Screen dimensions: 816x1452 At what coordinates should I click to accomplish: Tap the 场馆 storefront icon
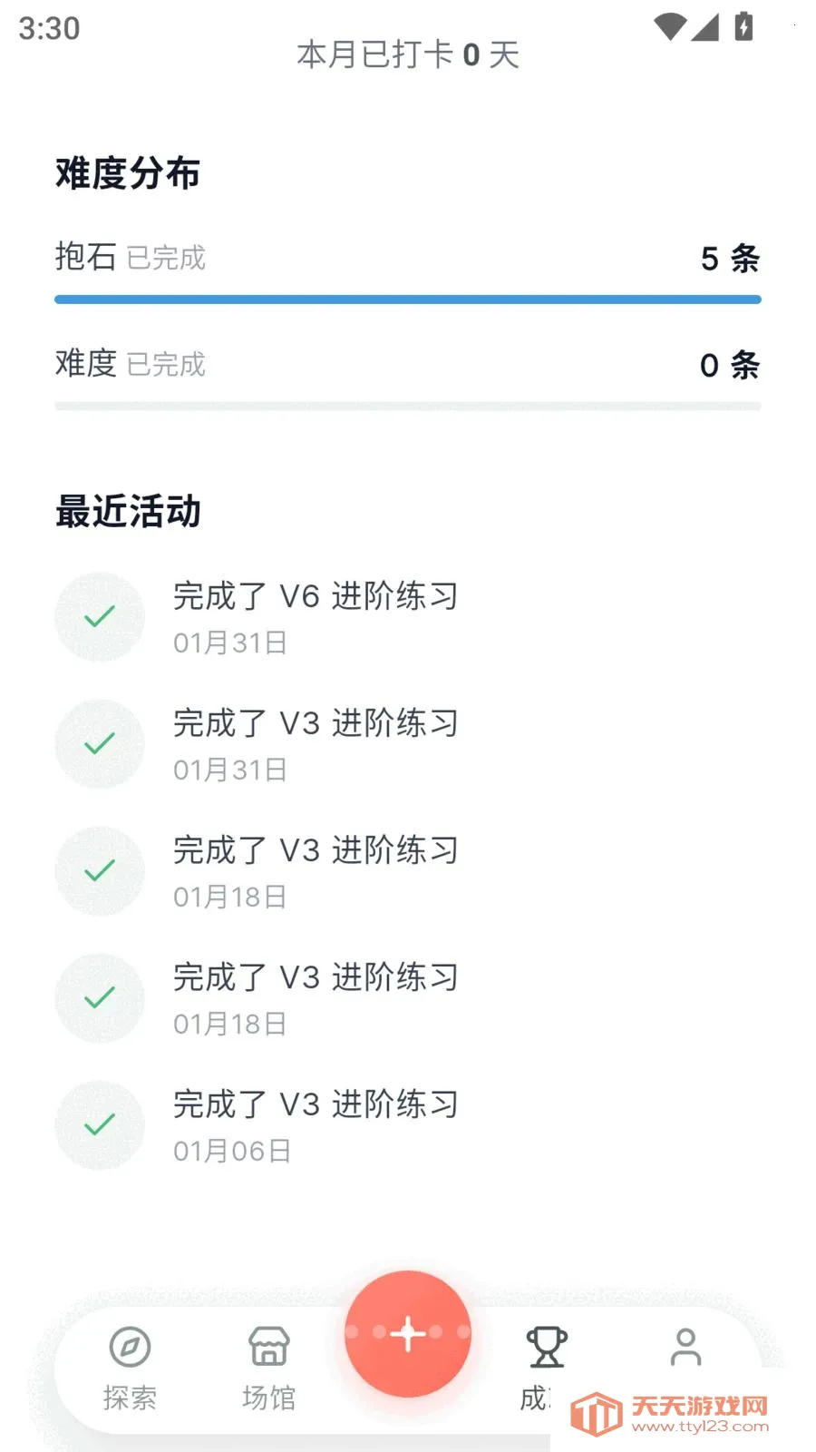[x=269, y=1347]
